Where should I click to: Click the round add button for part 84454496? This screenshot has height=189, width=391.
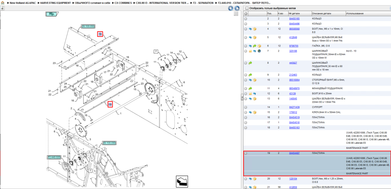[x=246, y=24]
